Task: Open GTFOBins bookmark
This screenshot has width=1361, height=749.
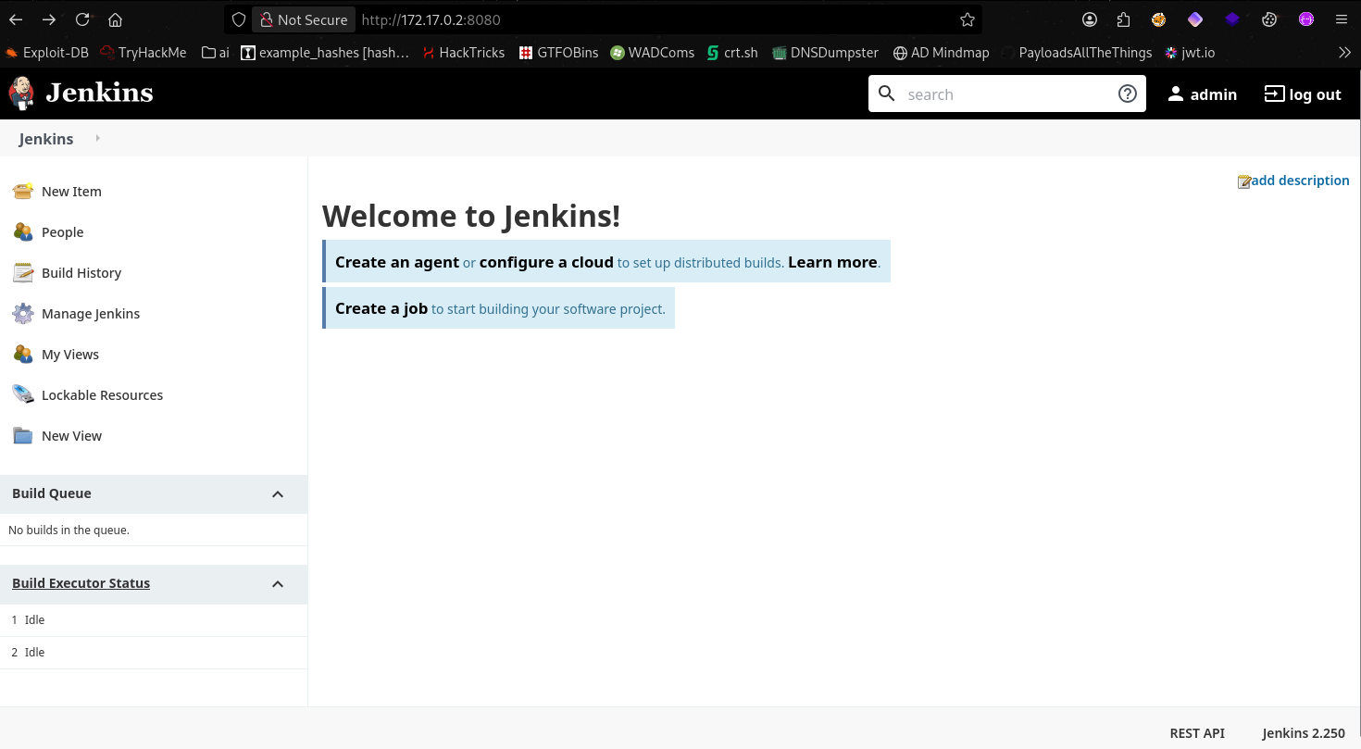Action: tap(559, 53)
